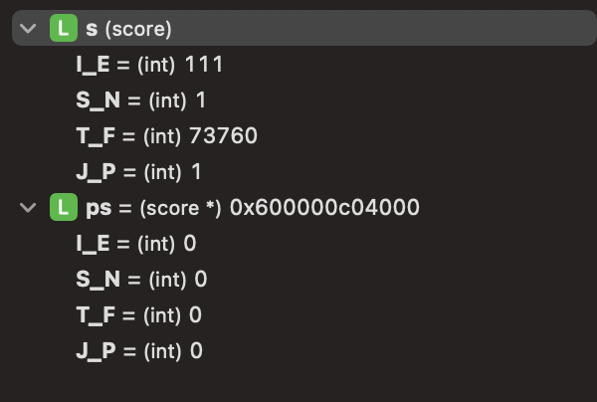This screenshot has width=597, height=402.
Task: Click the green L icon beside s
Action: tap(64, 28)
